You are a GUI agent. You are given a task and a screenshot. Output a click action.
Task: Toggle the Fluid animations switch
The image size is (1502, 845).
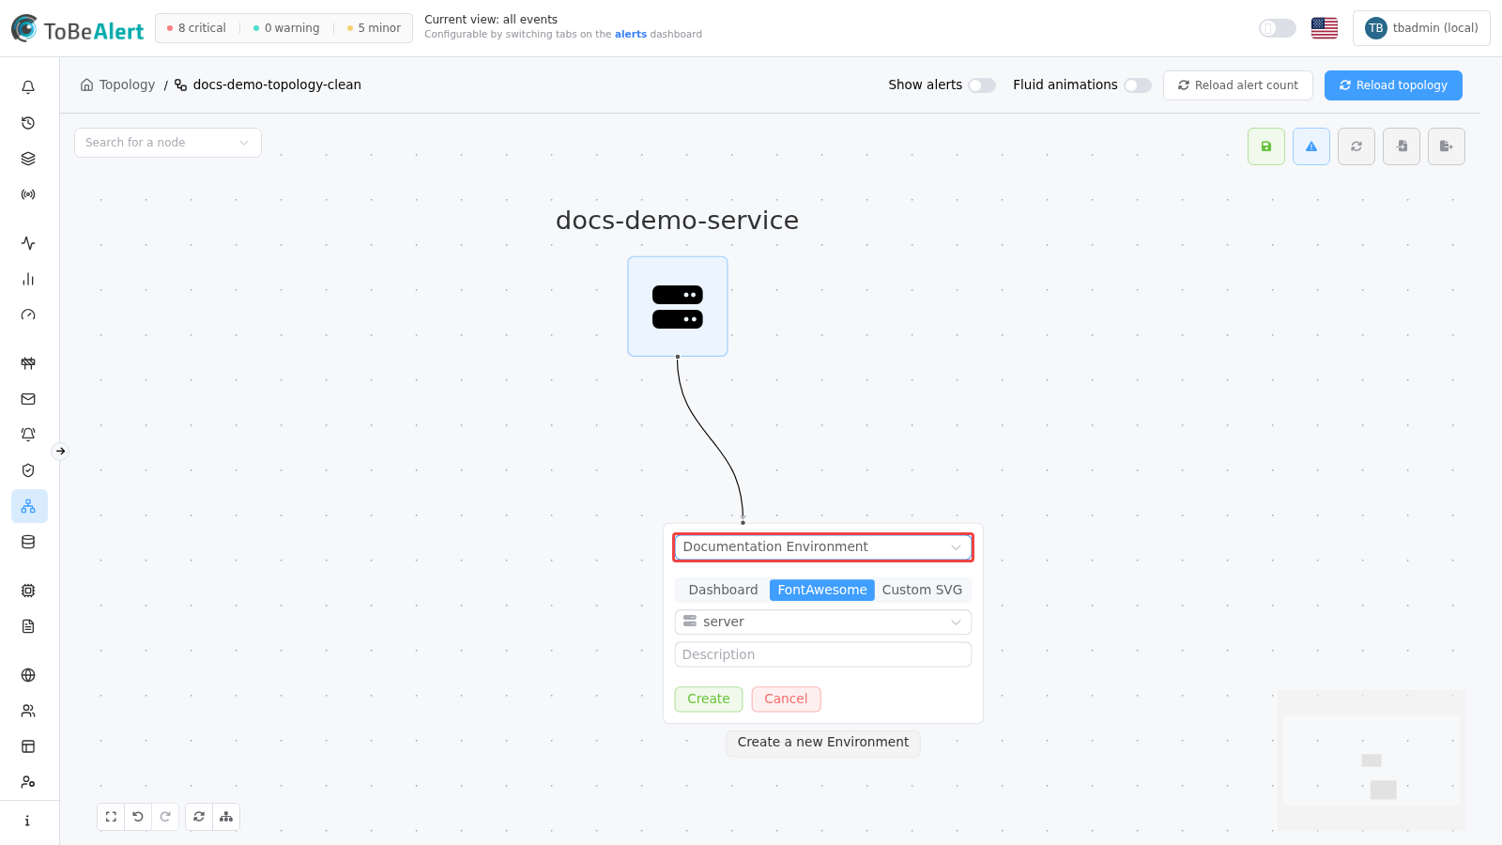[x=1138, y=85]
